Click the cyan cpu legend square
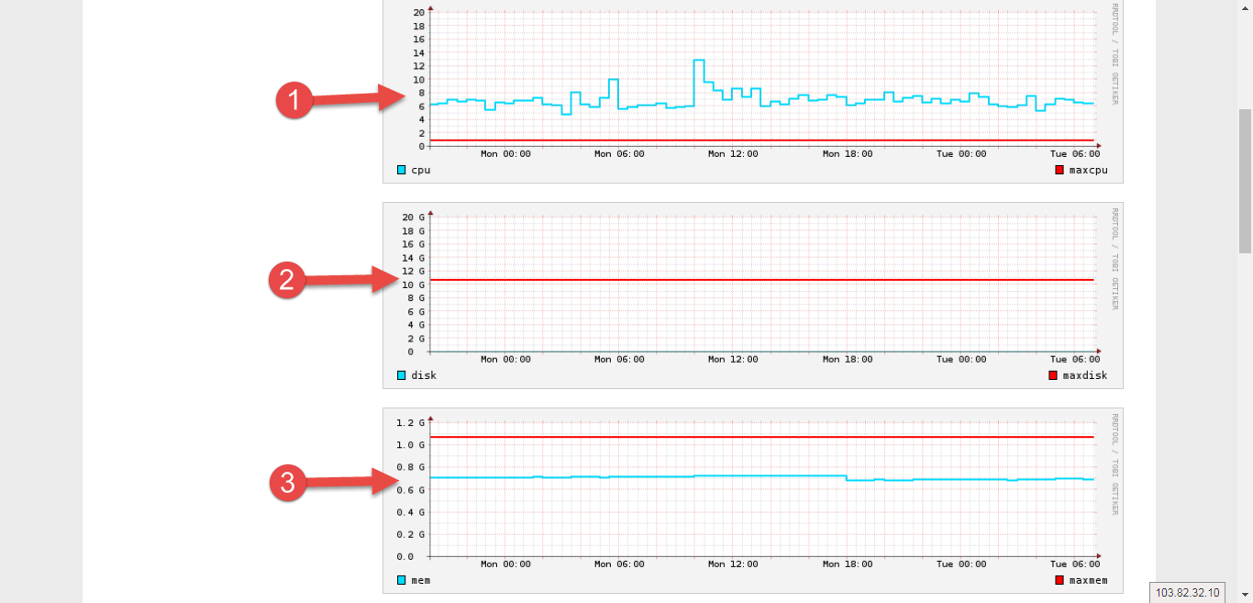1253x603 pixels. pyautogui.click(x=402, y=170)
